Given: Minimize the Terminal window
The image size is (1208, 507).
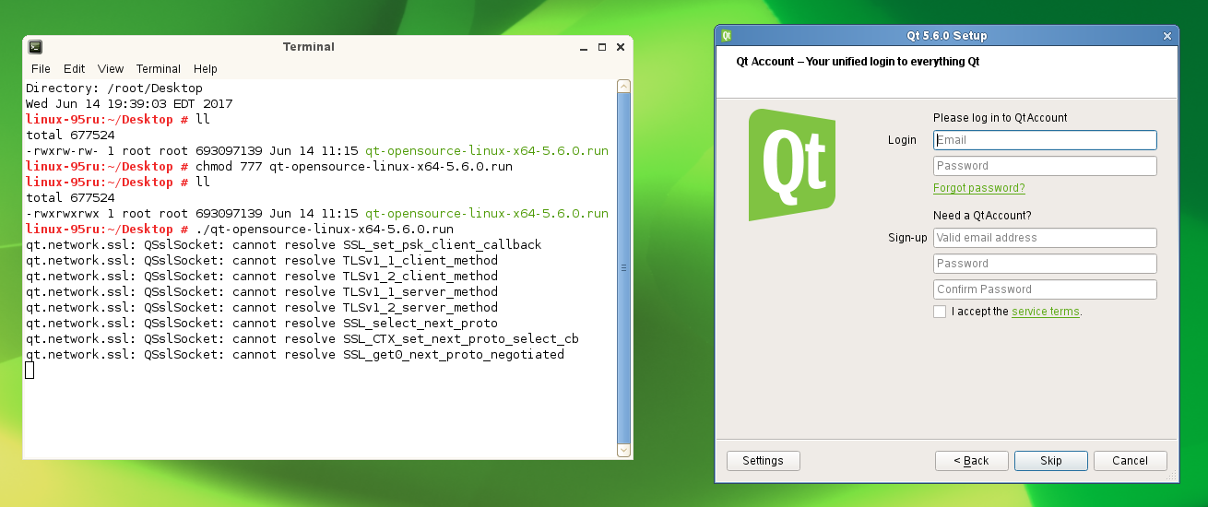Looking at the screenshot, I should pos(584,47).
